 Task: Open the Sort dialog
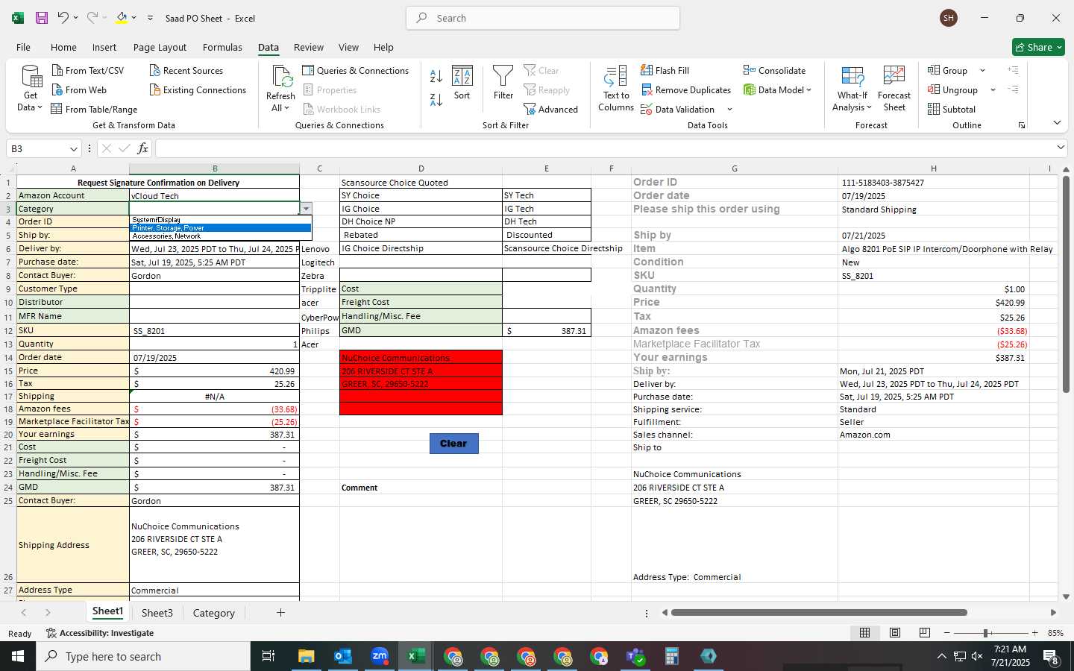462,83
